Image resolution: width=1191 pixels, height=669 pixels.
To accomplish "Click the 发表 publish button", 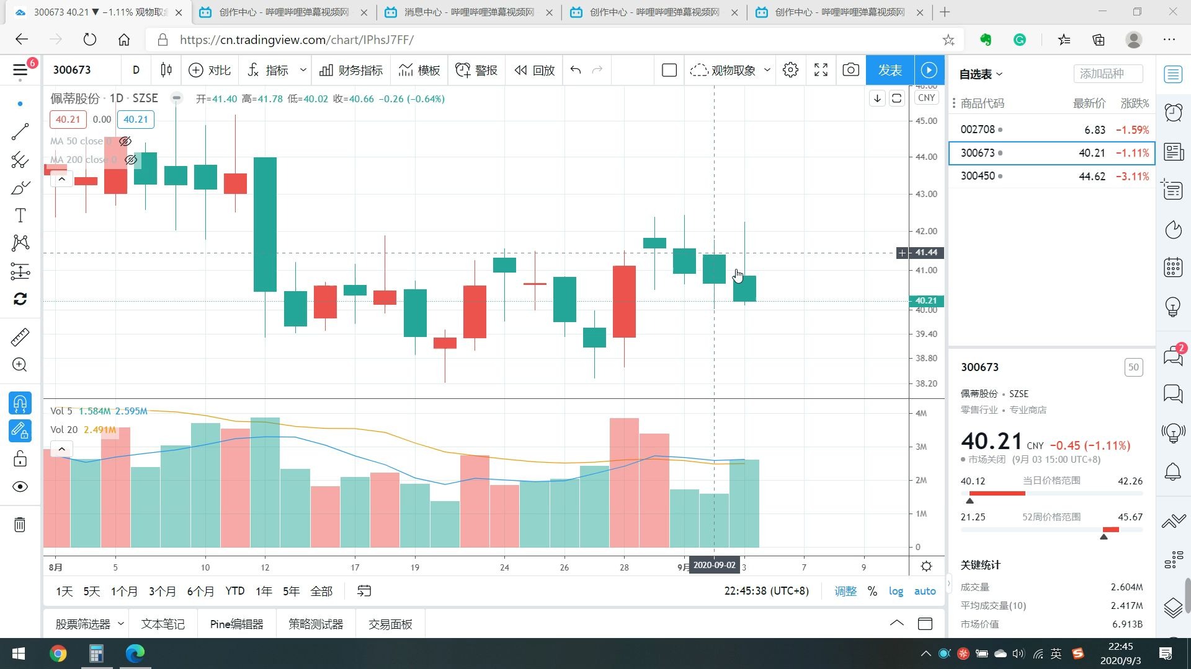I will point(890,70).
